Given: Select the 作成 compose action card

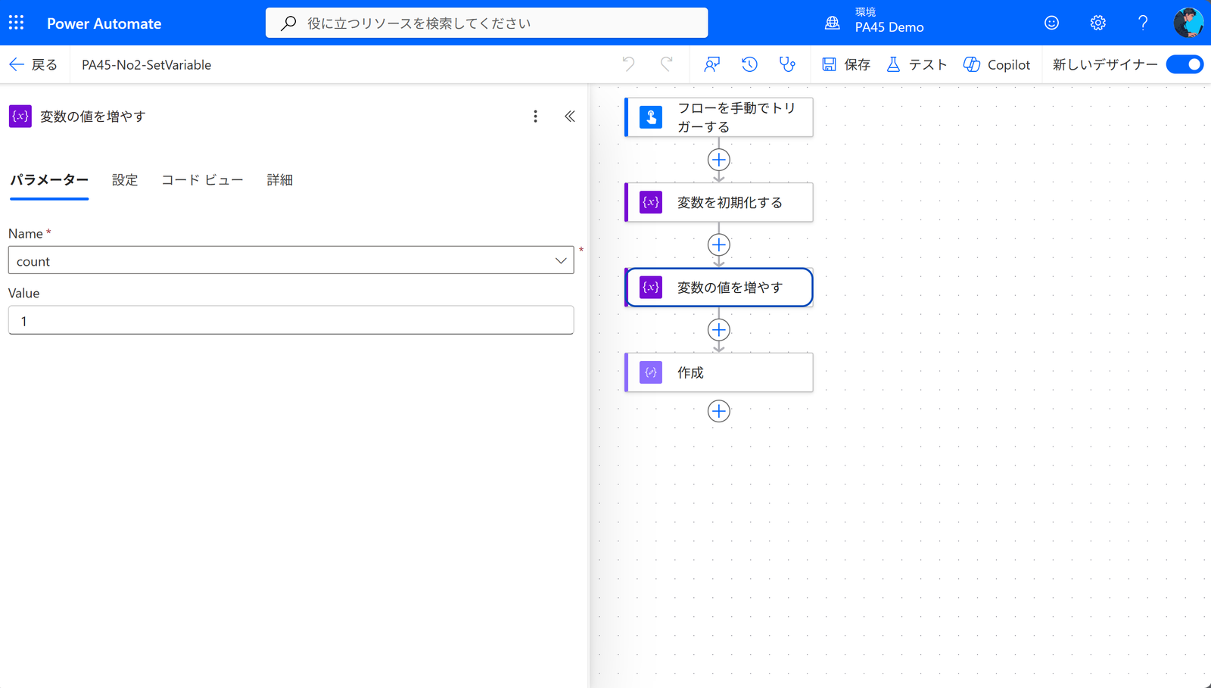Looking at the screenshot, I should tap(719, 372).
